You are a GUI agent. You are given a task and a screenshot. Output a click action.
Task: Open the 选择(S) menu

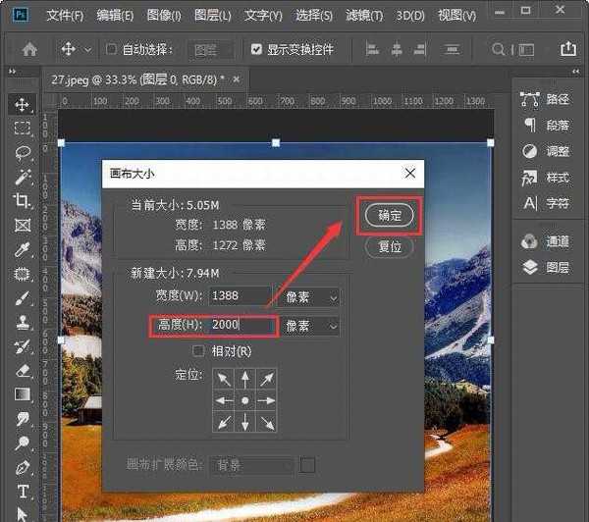pyautogui.click(x=314, y=16)
